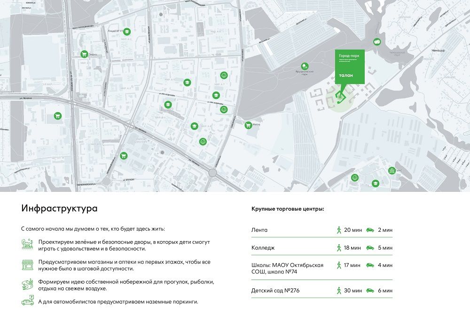Click the car icon in Колледж row
The width and height of the screenshot is (470, 333).
[x=370, y=248]
